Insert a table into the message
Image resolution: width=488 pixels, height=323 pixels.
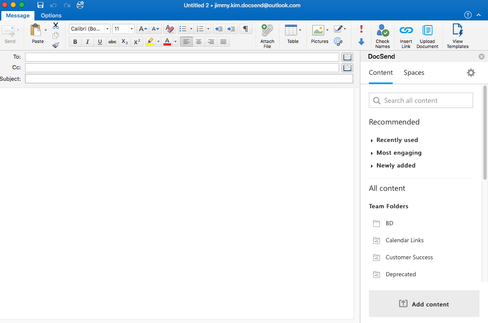[293, 35]
